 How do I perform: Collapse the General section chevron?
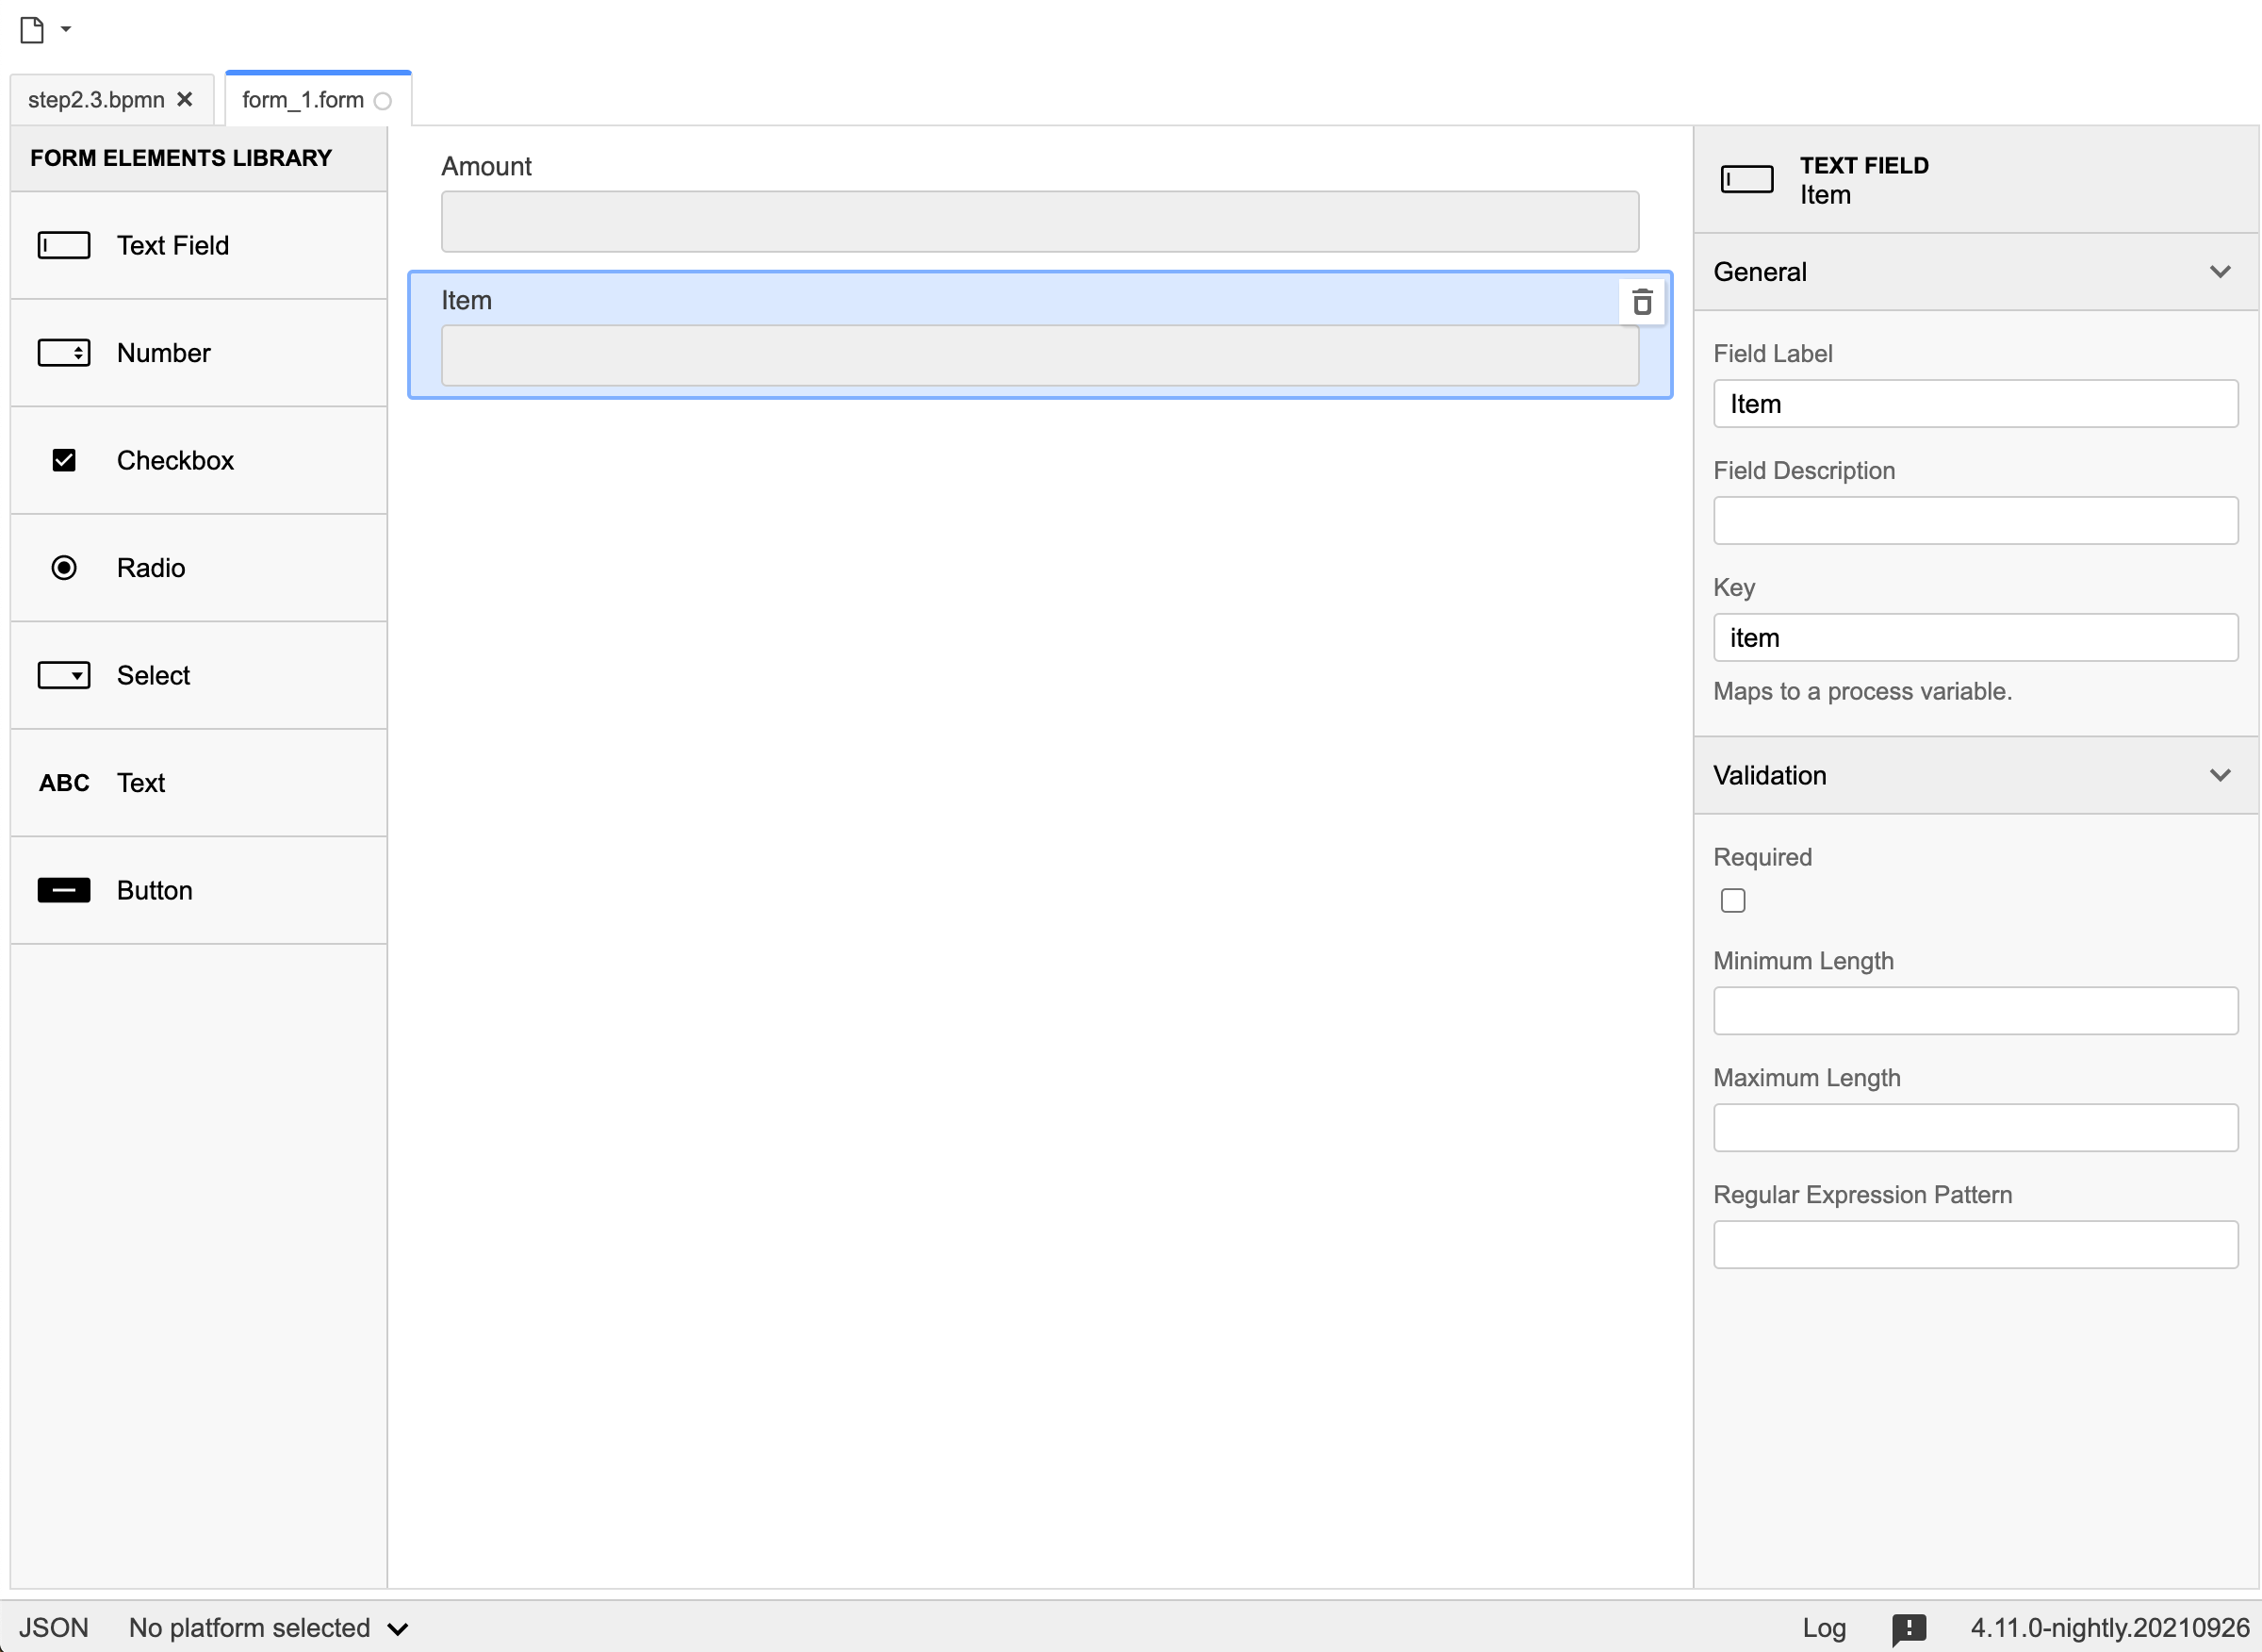pyautogui.click(x=2220, y=272)
